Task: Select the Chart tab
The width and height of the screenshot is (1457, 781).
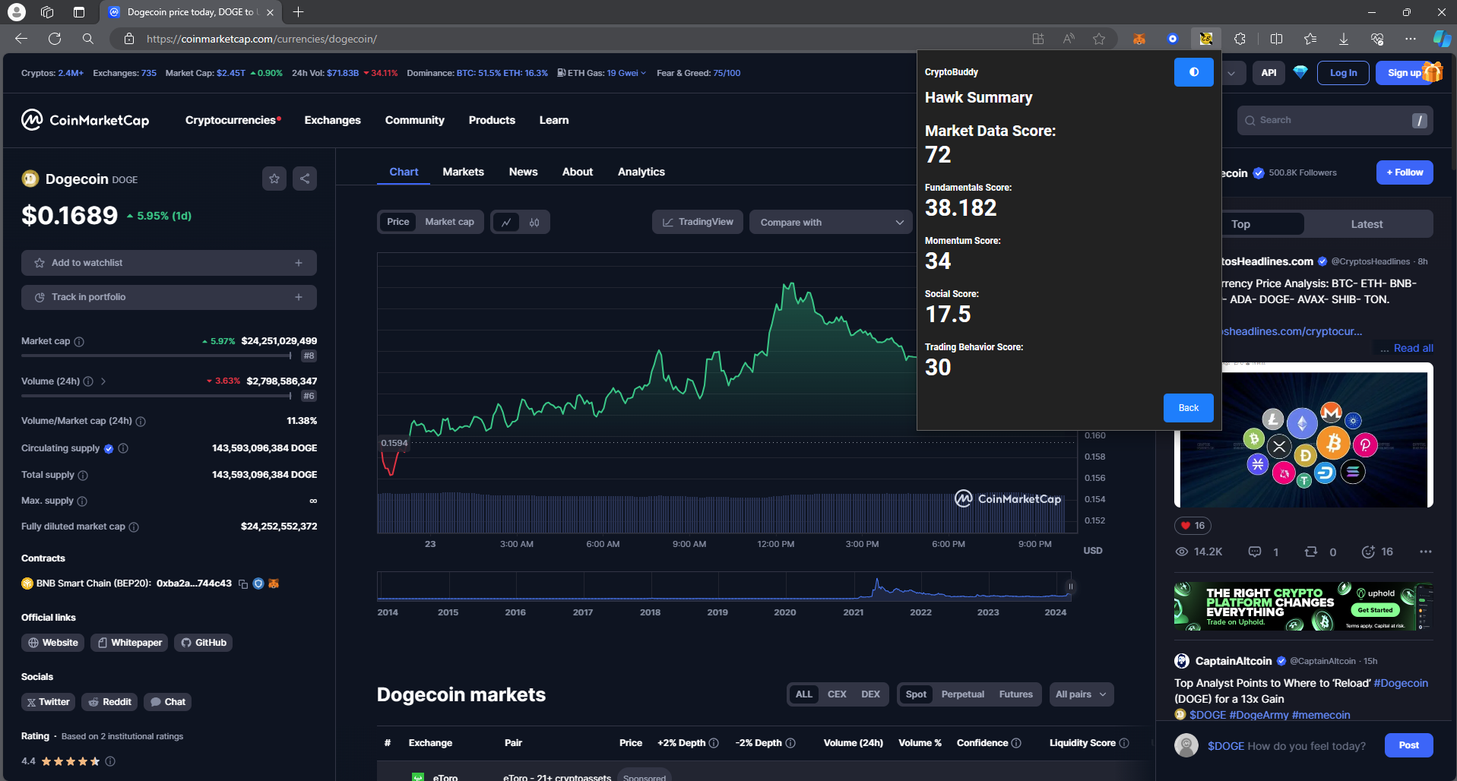Action: point(404,172)
